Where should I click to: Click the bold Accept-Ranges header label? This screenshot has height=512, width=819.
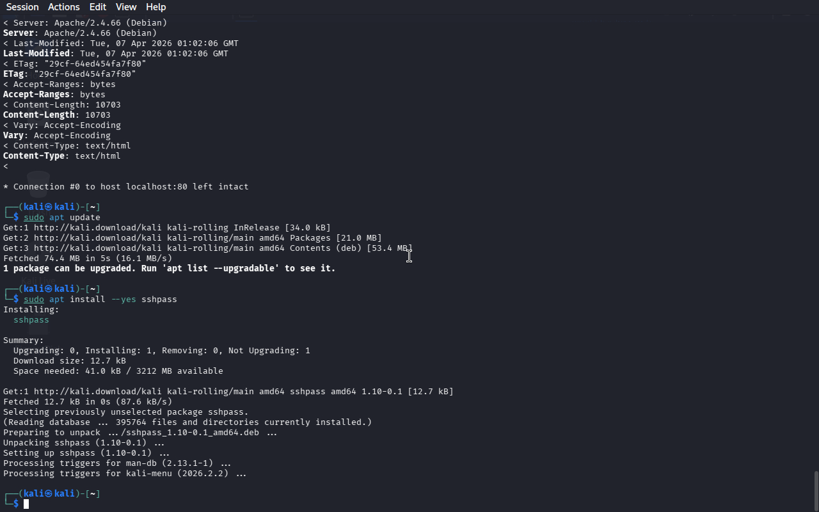(36, 95)
